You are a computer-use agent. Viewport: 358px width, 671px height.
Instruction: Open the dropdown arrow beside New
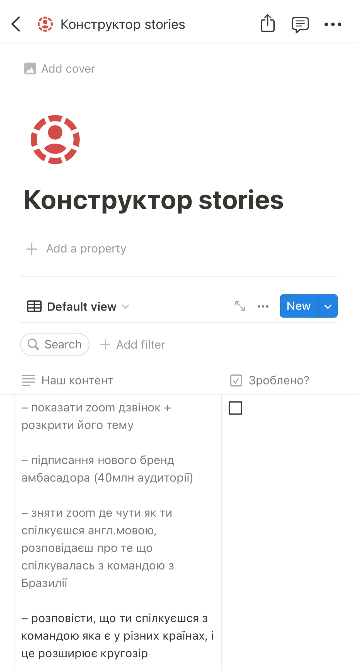point(328,306)
